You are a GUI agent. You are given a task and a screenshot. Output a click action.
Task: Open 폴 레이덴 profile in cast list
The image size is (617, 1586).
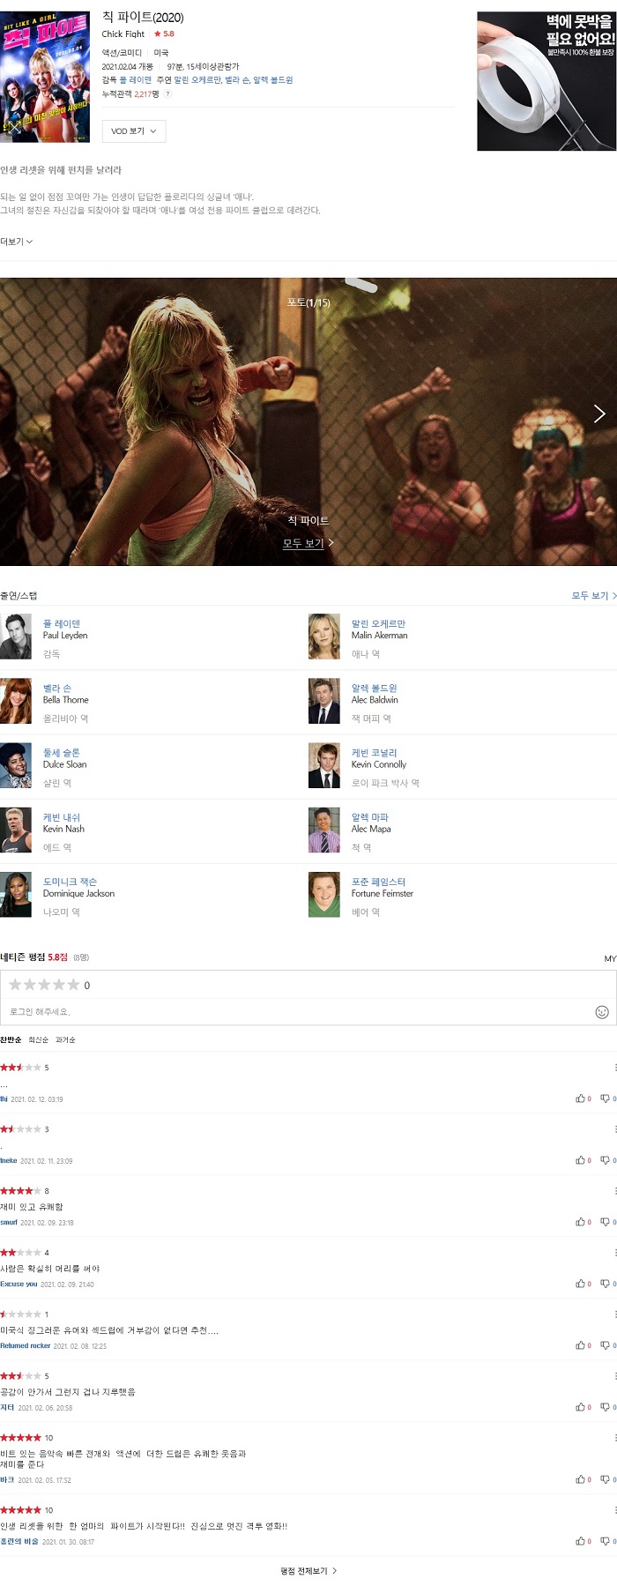62,623
